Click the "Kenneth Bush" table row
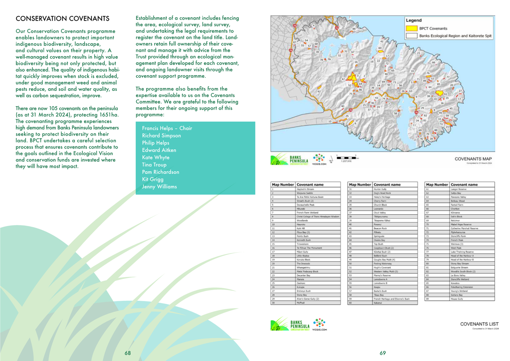The height and width of the screenshot is (361, 510). 306,240
